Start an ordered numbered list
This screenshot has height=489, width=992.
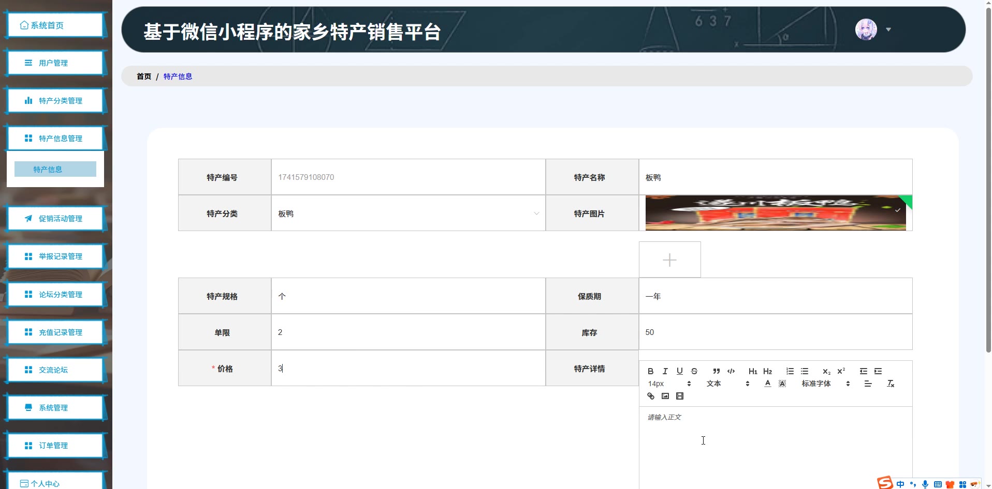pos(790,371)
